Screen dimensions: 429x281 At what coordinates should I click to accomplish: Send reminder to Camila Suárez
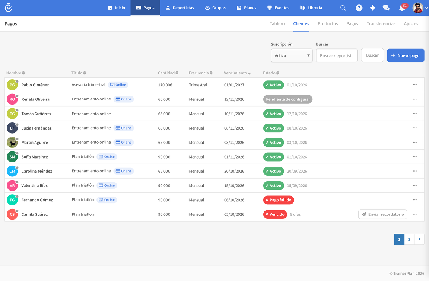tap(382, 214)
